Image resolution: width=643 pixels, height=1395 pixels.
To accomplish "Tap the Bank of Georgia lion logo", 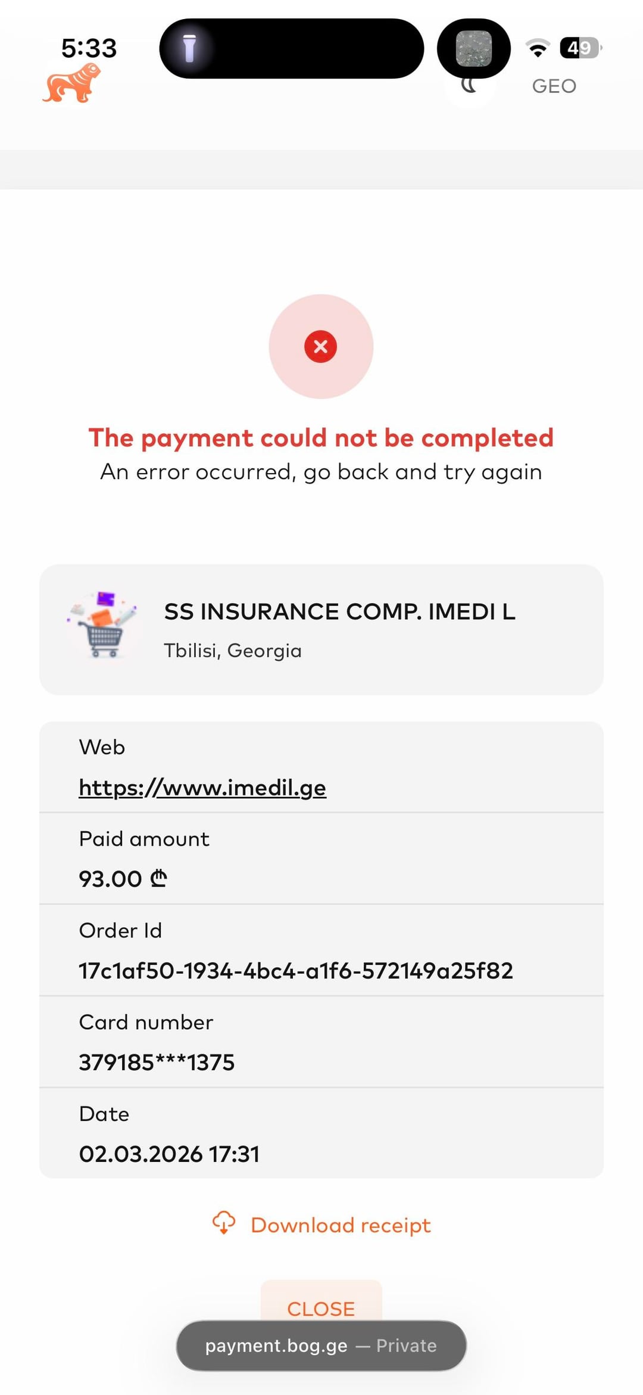I will tap(71, 83).
